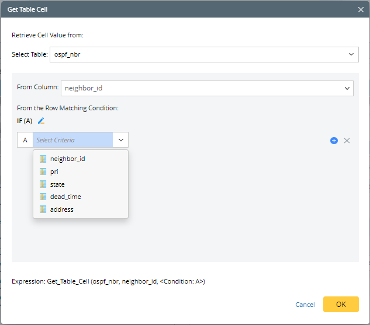Click into the Select Criteria input field
The image size is (370, 325).
pyautogui.click(x=72, y=140)
